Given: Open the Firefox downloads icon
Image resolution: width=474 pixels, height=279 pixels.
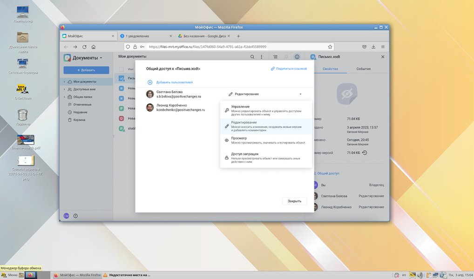Looking at the screenshot, I should (373, 47).
